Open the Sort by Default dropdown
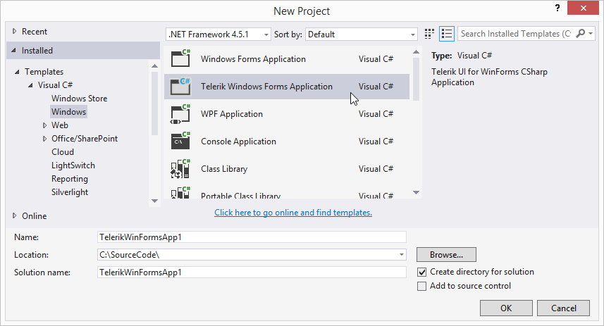Viewport: 604px width, 326px height. pyautogui.click(x=362, y=35)
